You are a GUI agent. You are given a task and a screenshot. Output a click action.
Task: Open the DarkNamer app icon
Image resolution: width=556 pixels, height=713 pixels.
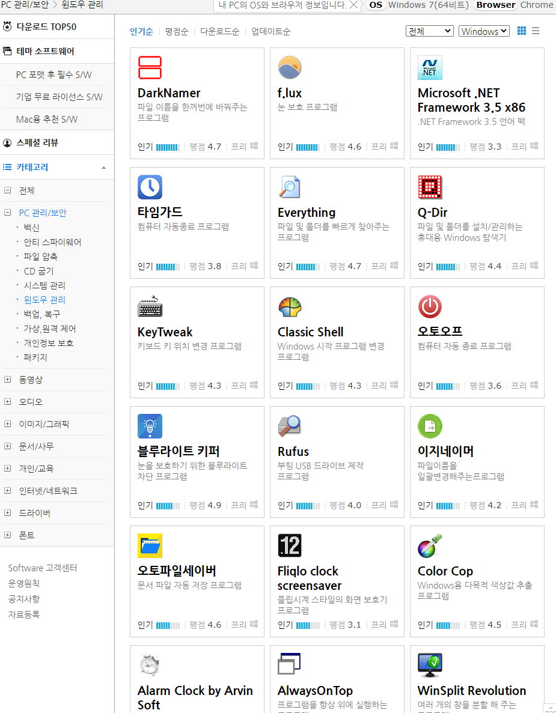[x=150, y=67]
